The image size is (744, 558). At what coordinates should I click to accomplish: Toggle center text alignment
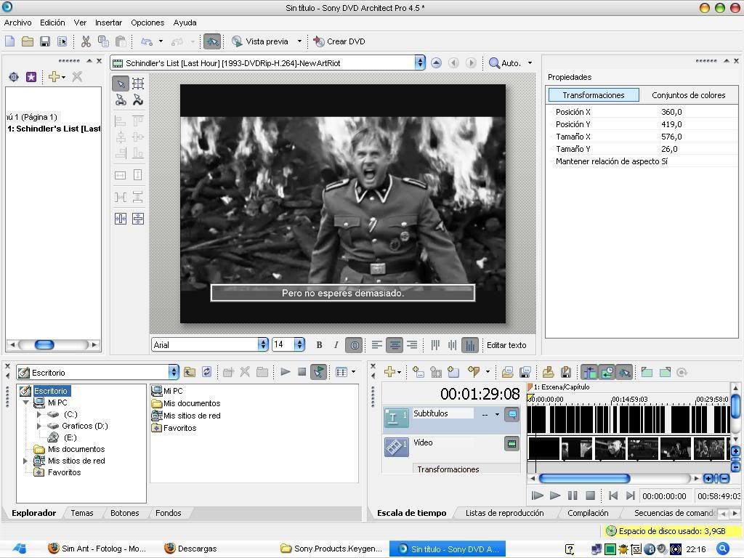coord(395,345)
